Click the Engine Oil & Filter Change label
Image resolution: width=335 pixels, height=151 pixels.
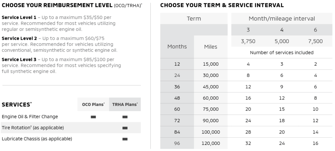(x=30, y=117)
